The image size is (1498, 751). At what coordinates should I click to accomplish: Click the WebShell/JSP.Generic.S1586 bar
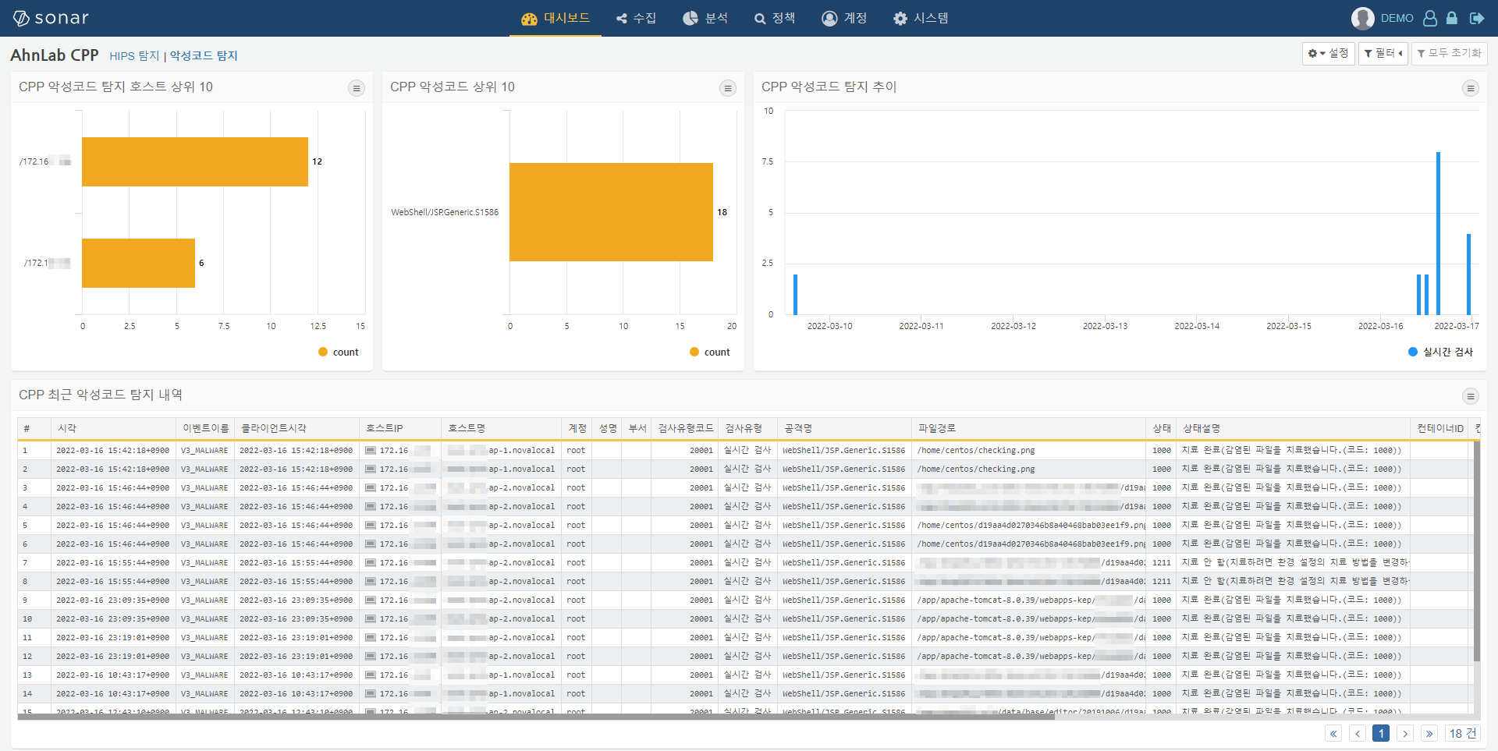(x=611, y=212)
